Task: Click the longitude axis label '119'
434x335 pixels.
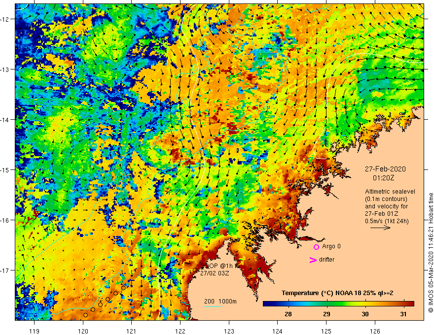Action: click(x=35, y=331)
